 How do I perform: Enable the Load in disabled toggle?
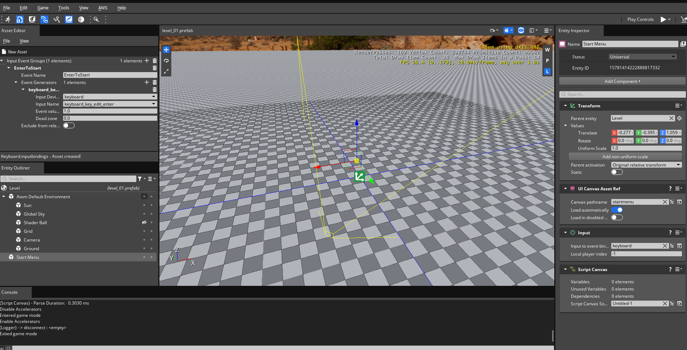tap(617, 217)
